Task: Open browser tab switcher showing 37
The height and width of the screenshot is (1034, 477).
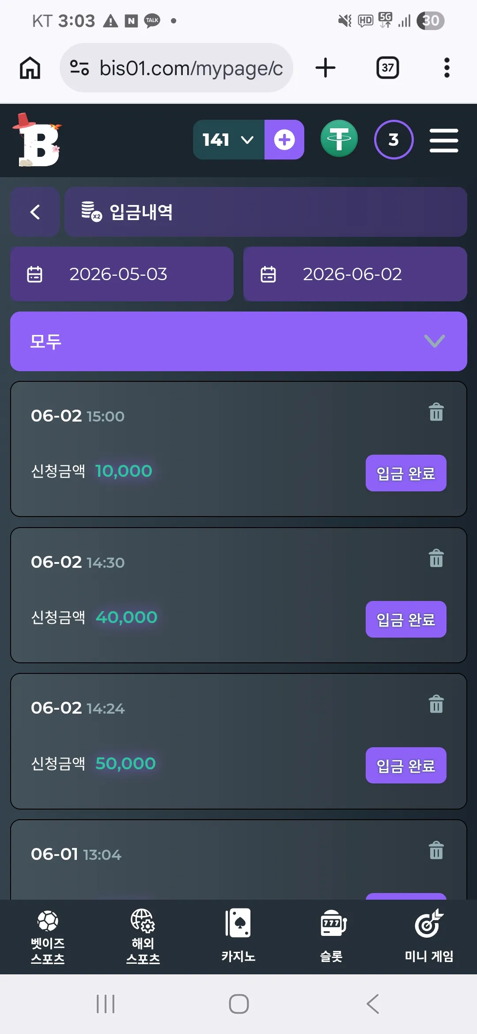Action: coord(387,68)
